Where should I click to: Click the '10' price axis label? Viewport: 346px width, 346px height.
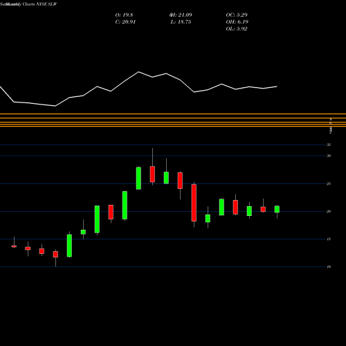click(329, 267)
